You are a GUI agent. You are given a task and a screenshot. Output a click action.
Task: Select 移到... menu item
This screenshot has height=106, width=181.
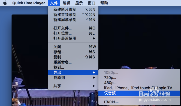coord(73,67)
